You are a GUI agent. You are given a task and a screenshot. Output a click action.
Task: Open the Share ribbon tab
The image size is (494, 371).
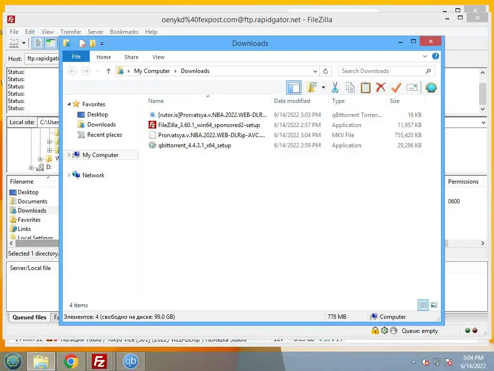(x=131, y=57)
